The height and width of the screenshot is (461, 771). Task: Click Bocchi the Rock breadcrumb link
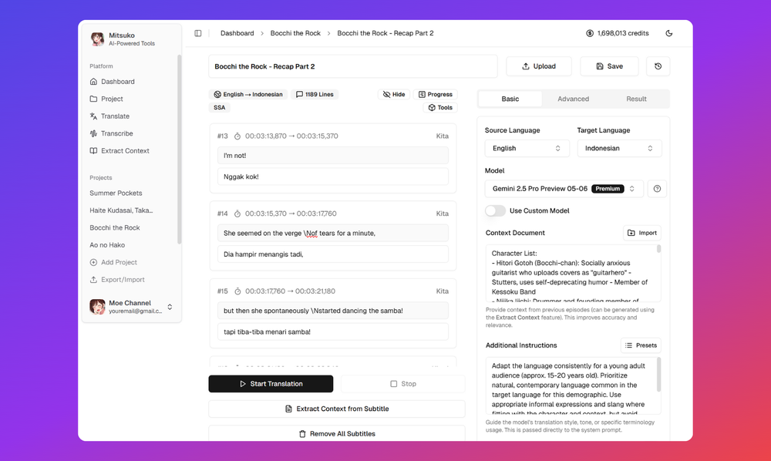(x=295, y=33)
